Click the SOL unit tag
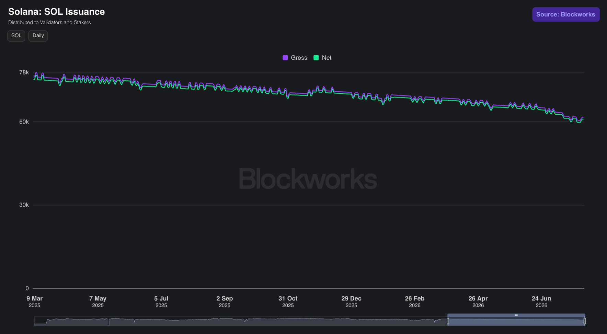 coord(16,36)
